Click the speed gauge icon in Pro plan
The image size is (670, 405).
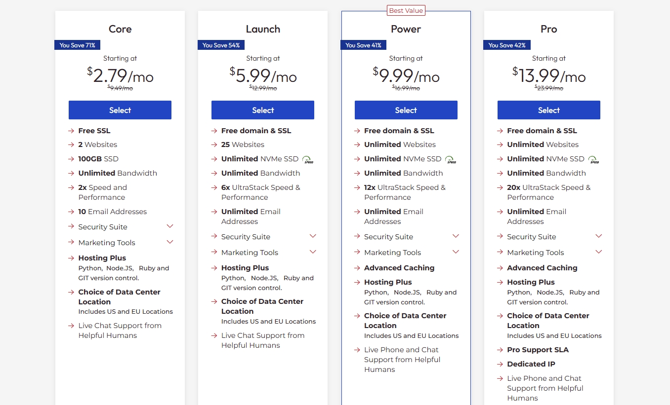[x=593, y=159]
